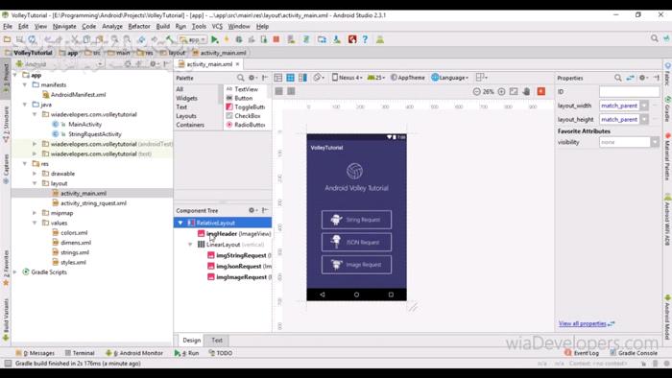Zoom in the design with the plus icon
Screen dimensions: 672x378
[501, 91]
